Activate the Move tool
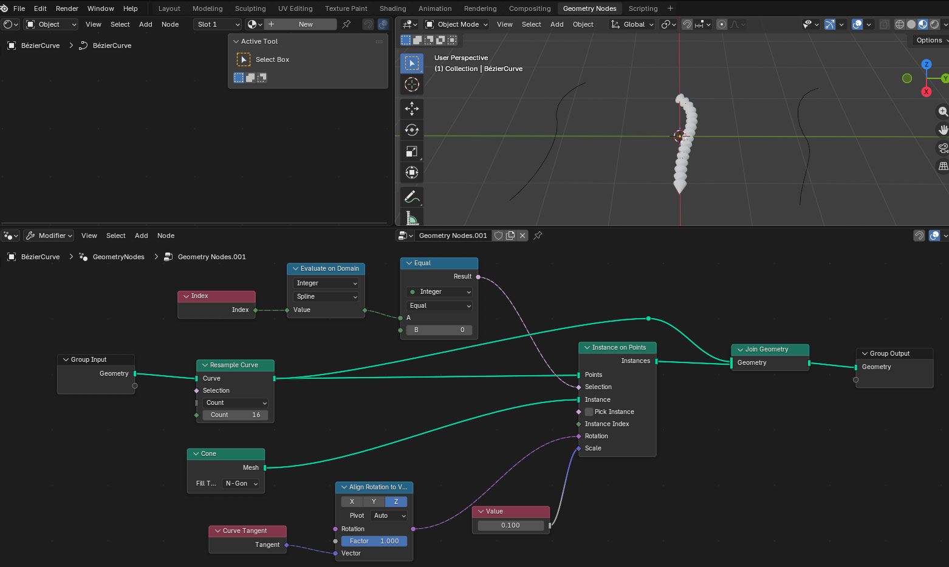 (412, 108)
